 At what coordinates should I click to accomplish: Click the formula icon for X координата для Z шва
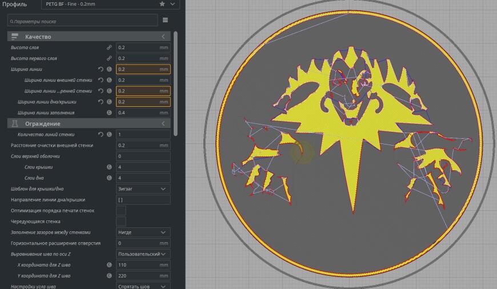[x=109, y=265]
